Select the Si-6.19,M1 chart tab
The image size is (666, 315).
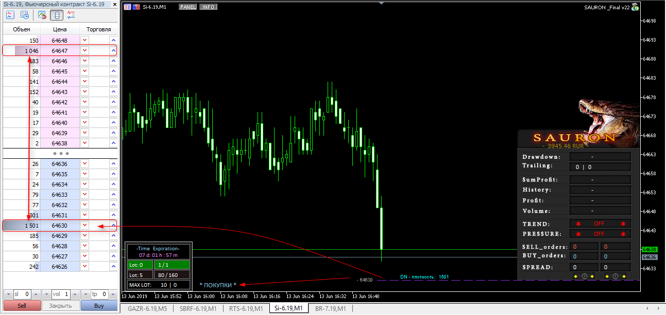[x=288, y=308]
